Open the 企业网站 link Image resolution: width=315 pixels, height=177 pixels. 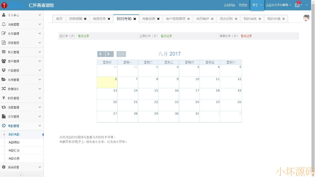tap(229, 5)
